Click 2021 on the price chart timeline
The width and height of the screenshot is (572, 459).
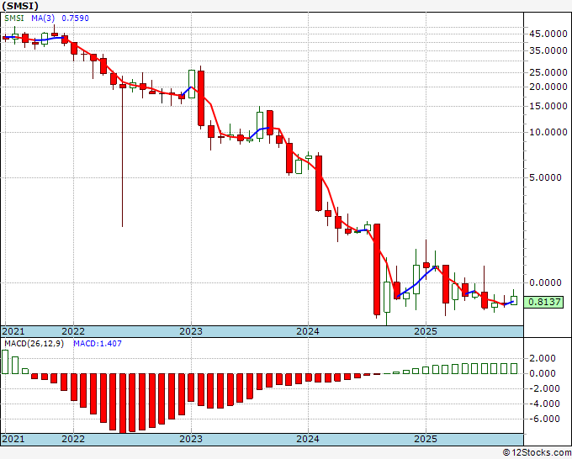coord(13,331)
